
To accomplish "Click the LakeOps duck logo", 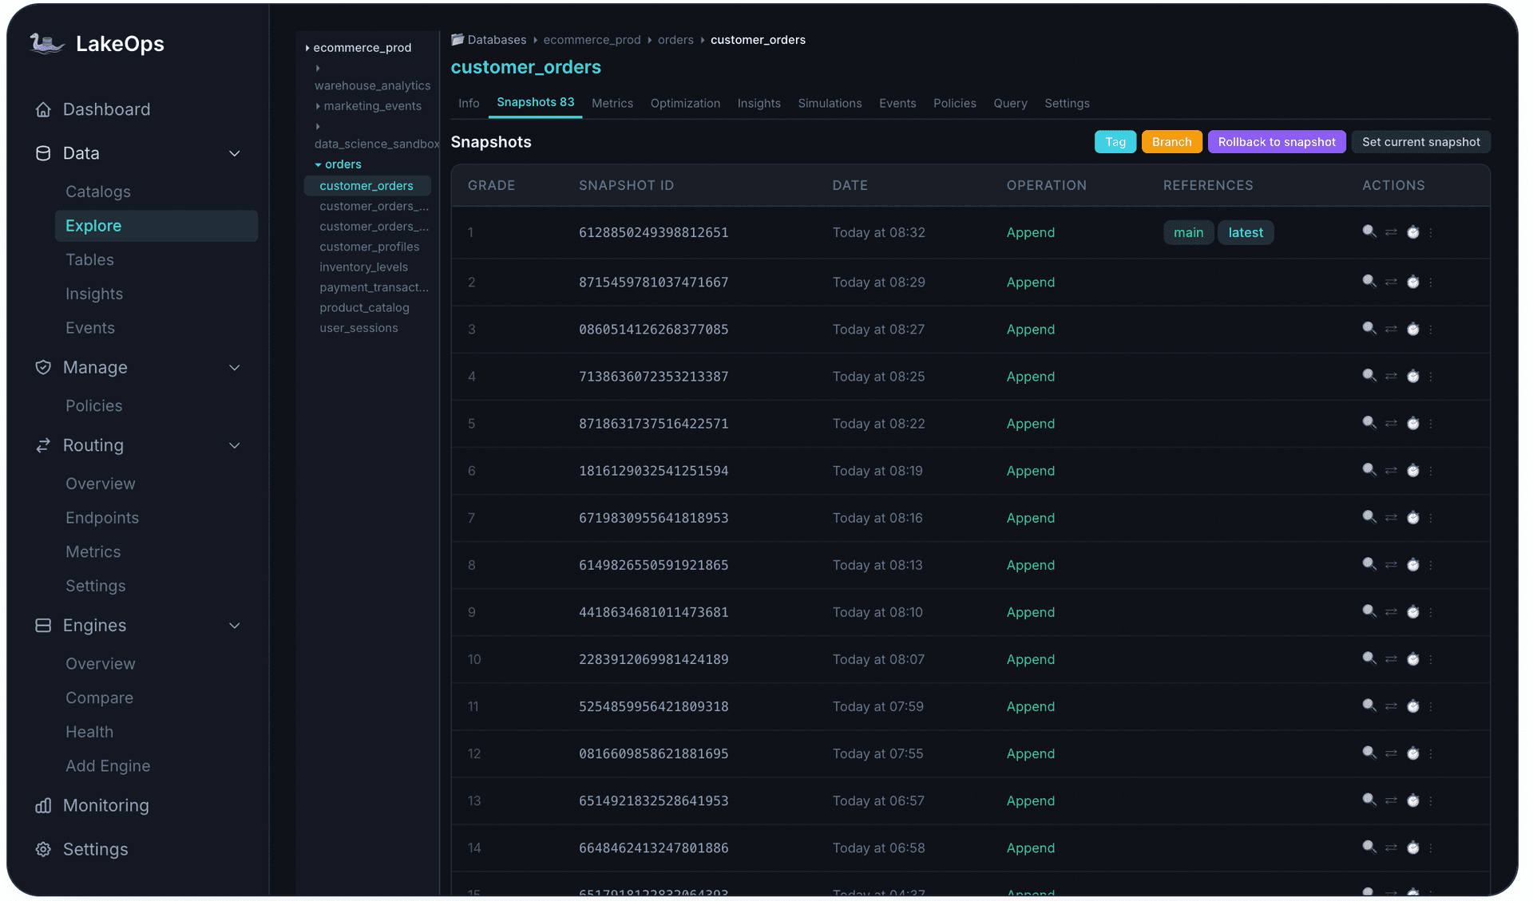I will [47, 43].
